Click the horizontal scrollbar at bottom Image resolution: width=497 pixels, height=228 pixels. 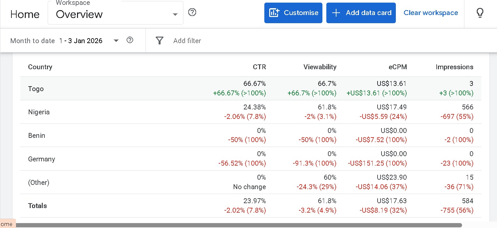(x=238, y=225)
